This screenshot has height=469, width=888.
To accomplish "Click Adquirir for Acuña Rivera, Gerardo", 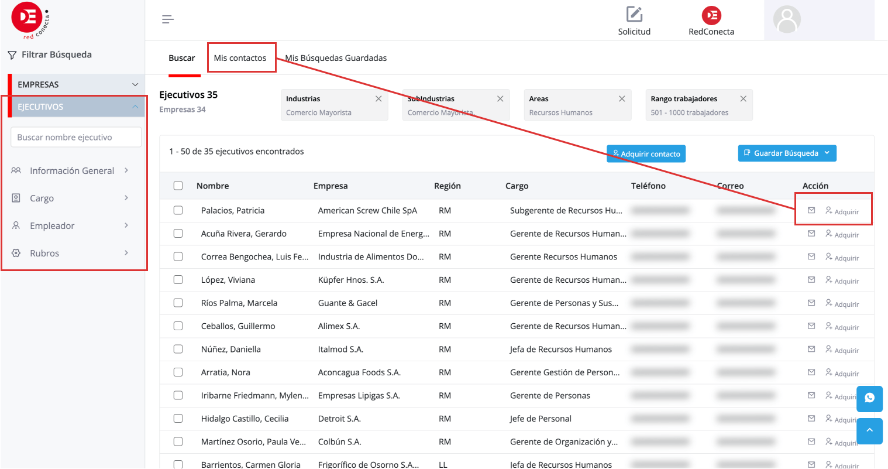I will tap(842, 234).
